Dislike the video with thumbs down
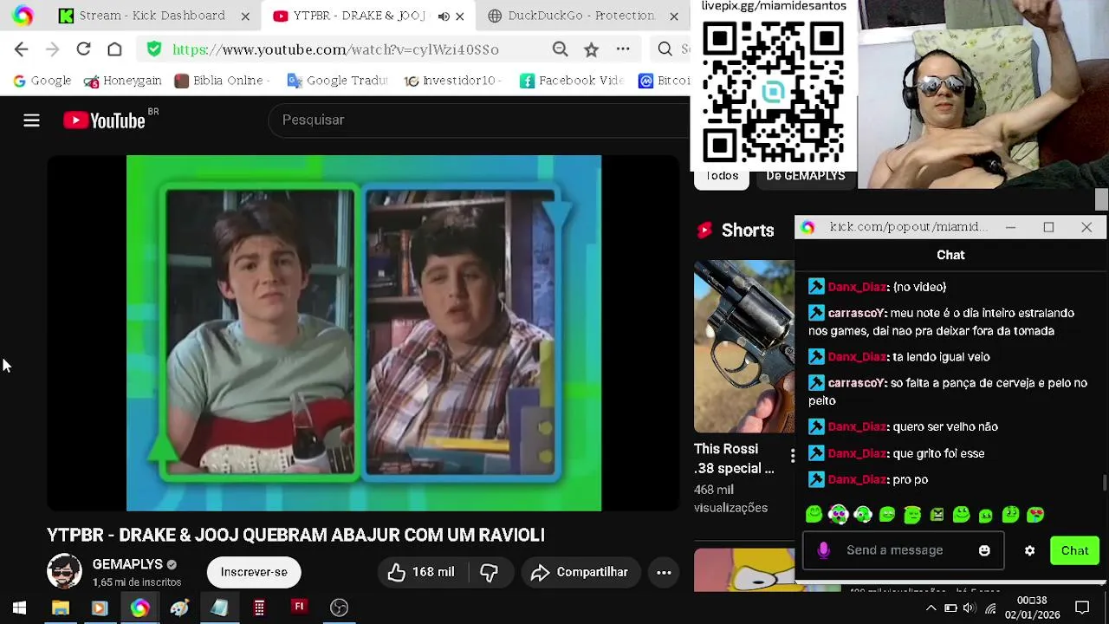This screenshot has width=1109, height=624. coord(489,572)
